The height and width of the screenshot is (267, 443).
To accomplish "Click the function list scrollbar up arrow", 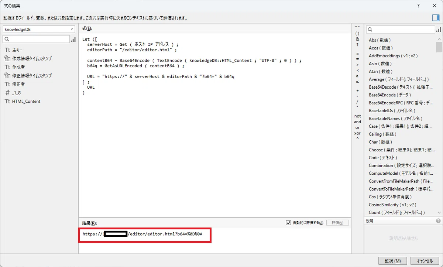I will tap(439, 39).
